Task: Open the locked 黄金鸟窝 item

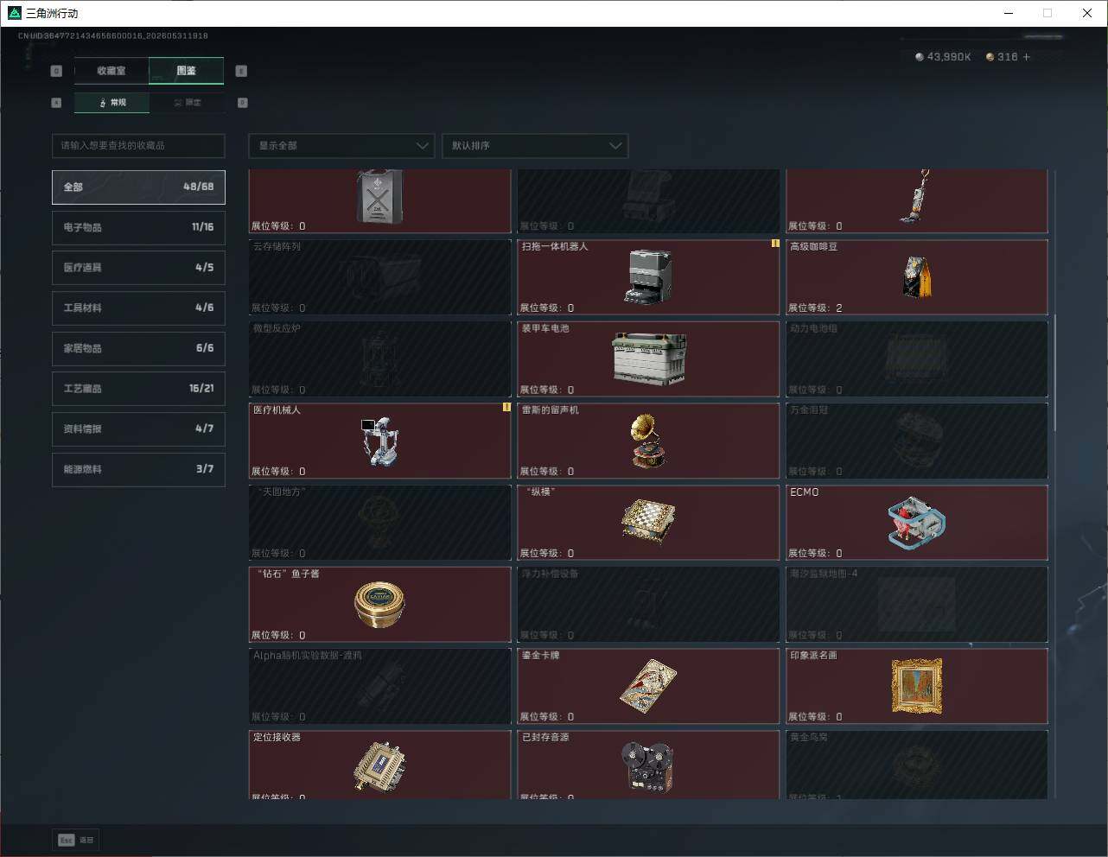Action: click(917, 765)
